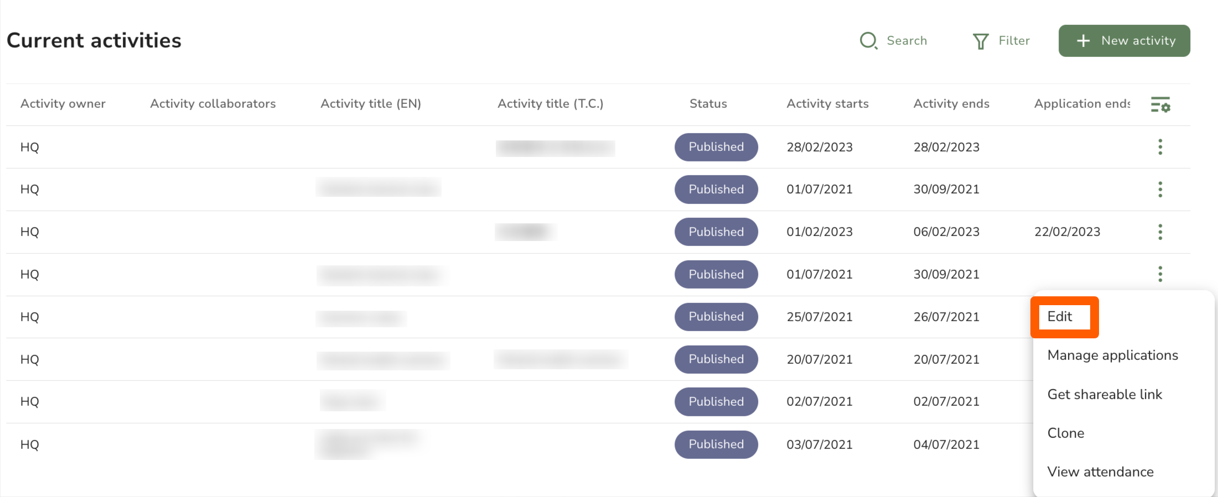Screen dimensions: 1218x497
Task: Click the New activity button
Action: click(1124, 41)
